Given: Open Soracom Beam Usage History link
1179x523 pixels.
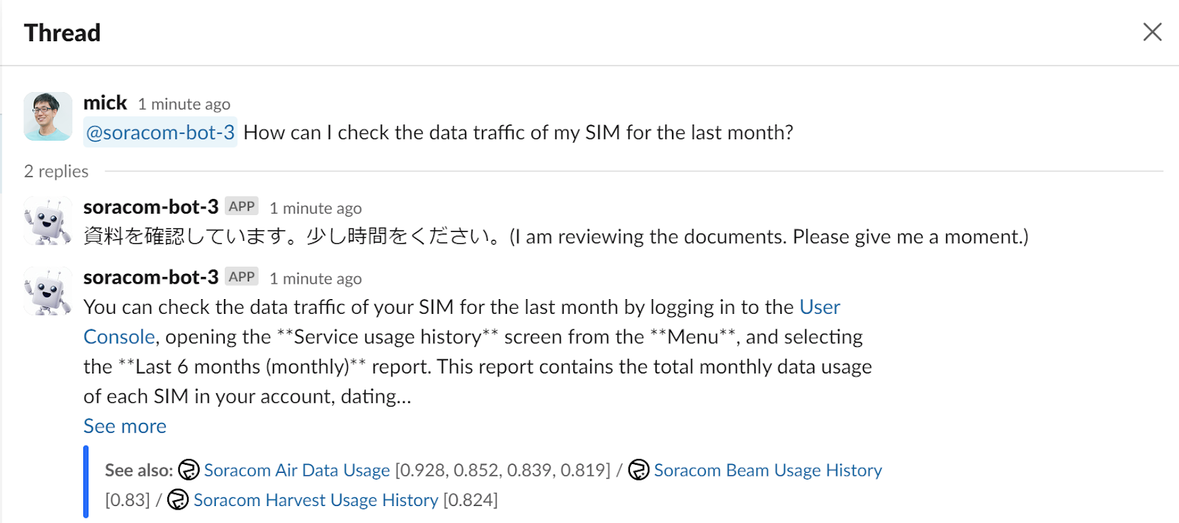Looking at the screenshot, I should (767, 471).
